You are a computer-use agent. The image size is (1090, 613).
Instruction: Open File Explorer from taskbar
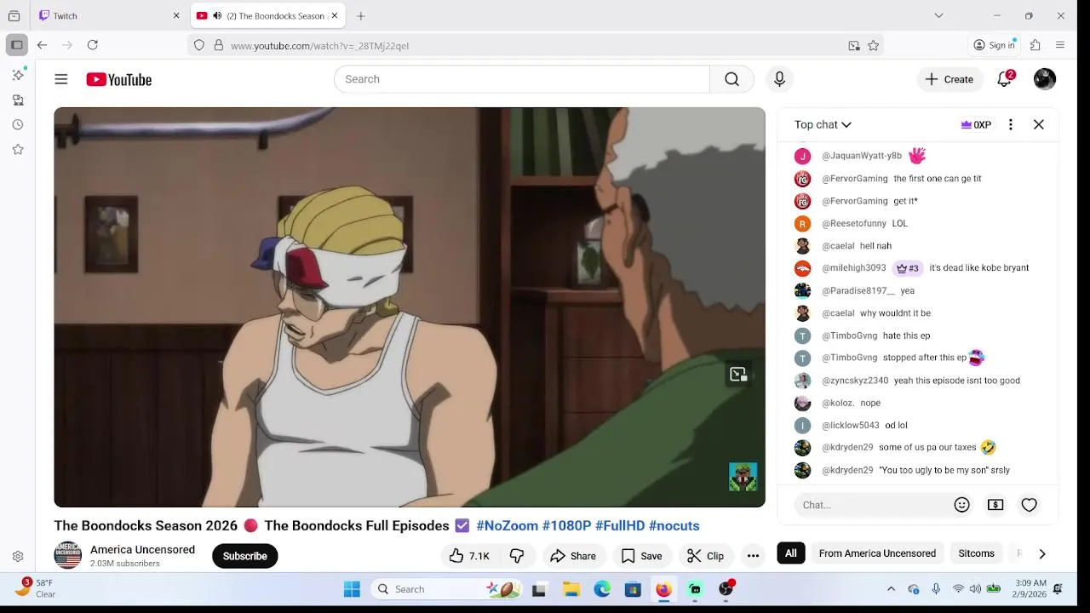pos(571,589)
